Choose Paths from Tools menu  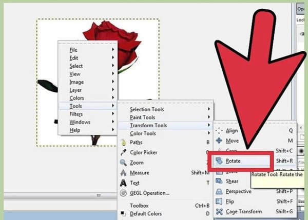165,142
